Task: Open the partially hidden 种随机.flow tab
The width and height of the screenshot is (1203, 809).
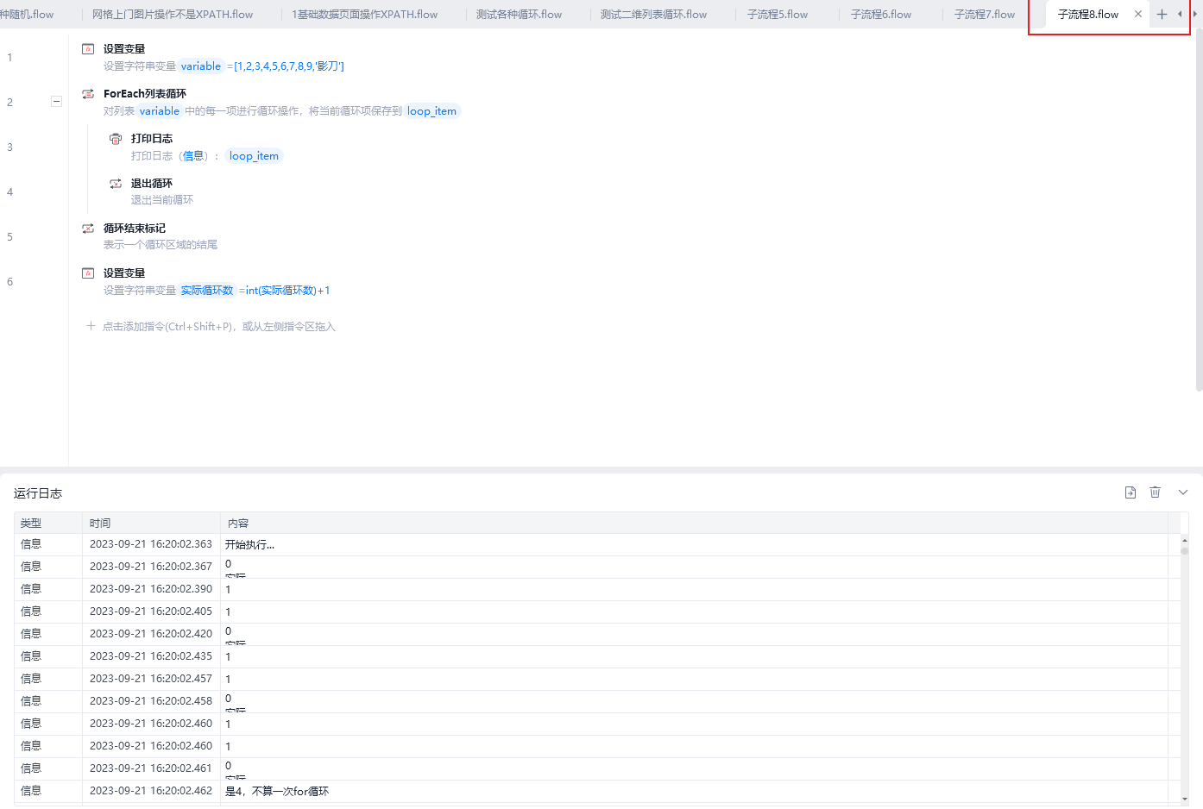Action: 27,15
